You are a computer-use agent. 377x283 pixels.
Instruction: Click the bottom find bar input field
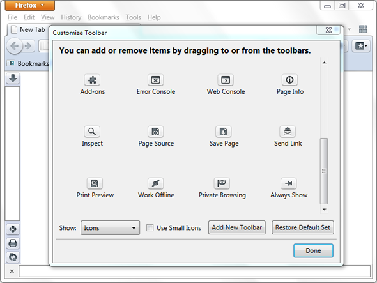point(194,272)
